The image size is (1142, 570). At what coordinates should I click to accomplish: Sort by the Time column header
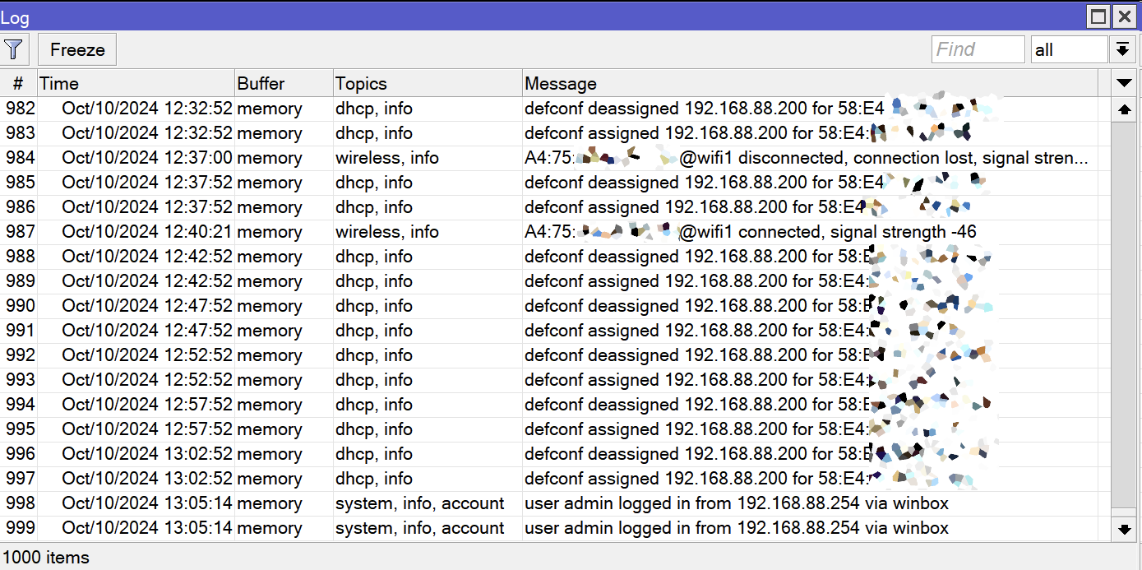point(136,83)
